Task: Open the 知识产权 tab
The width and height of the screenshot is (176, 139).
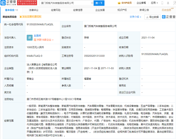Action: pos(122,10)
